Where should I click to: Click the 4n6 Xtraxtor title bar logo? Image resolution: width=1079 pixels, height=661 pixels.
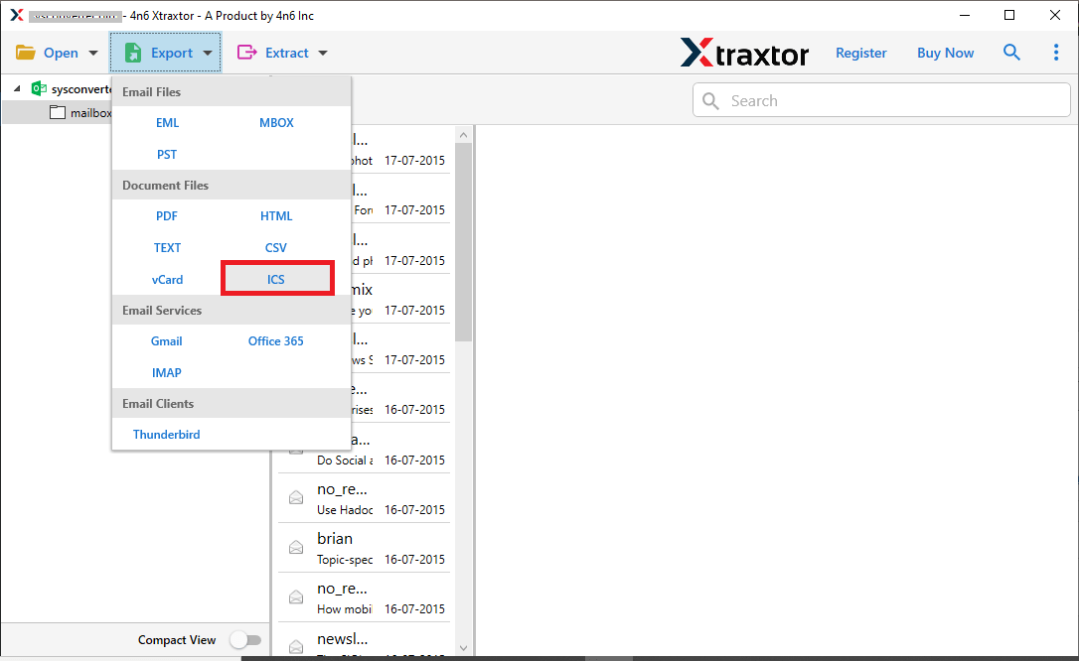coord(17,15)
